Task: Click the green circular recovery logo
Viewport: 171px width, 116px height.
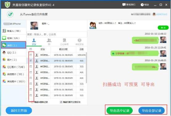Action: click(10, 14)
